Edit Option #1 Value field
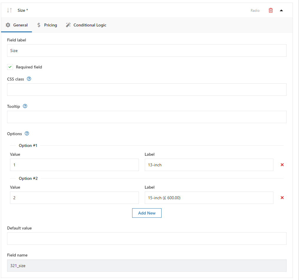 (x=74, y=165)
